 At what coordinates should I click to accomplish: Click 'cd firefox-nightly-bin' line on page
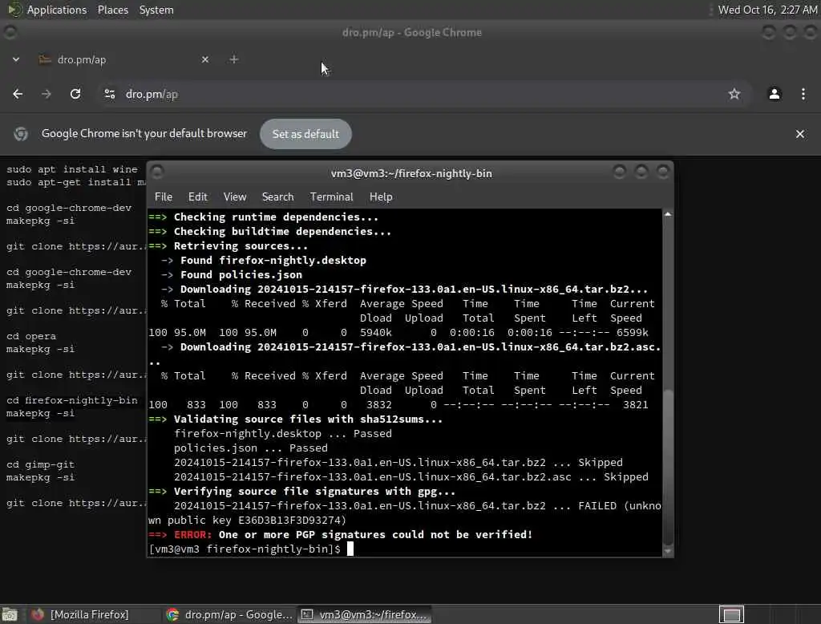71,400
